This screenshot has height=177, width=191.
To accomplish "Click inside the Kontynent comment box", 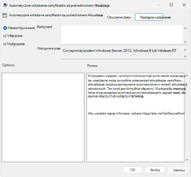I will (122, 35).
